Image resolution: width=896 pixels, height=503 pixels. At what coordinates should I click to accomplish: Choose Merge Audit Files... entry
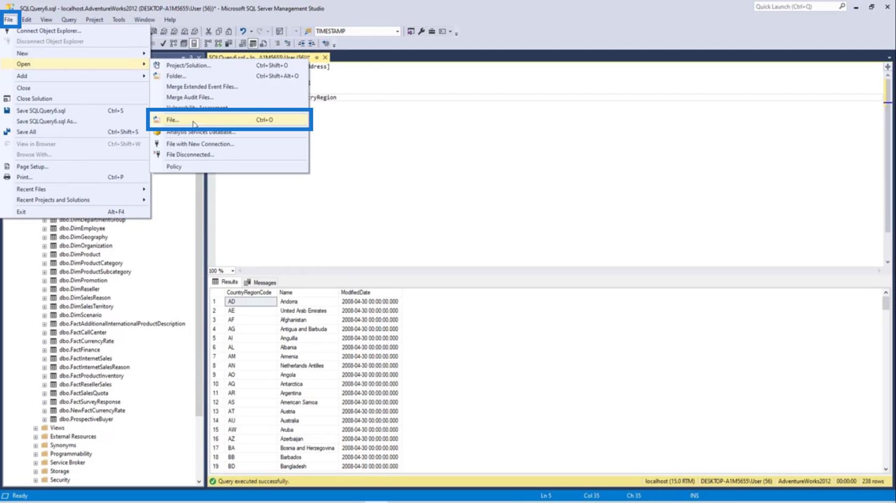(229, 98)
